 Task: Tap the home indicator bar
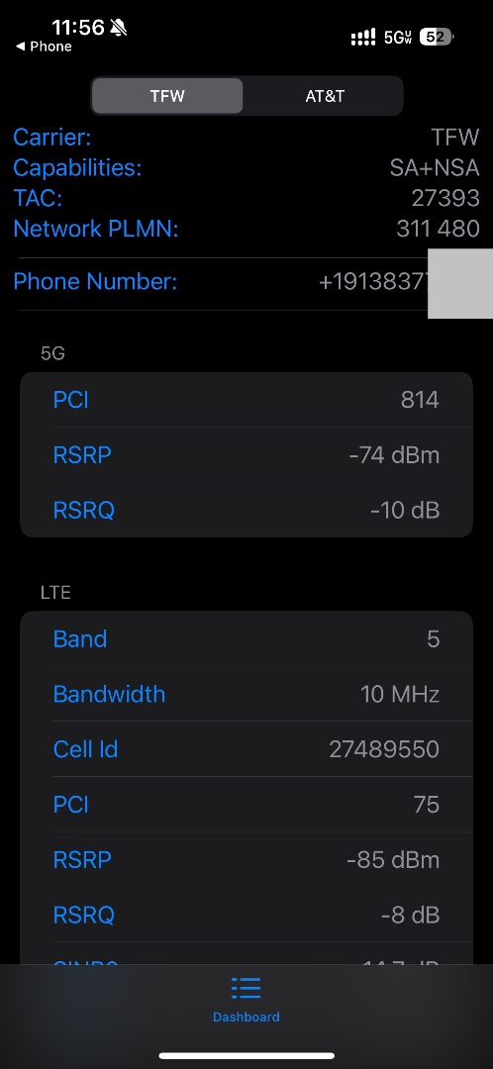point(246,1056)
